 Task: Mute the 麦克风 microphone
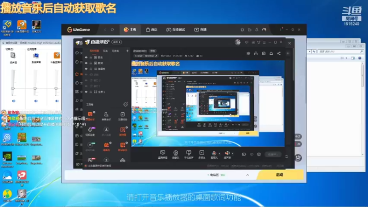tap(214, 155)
